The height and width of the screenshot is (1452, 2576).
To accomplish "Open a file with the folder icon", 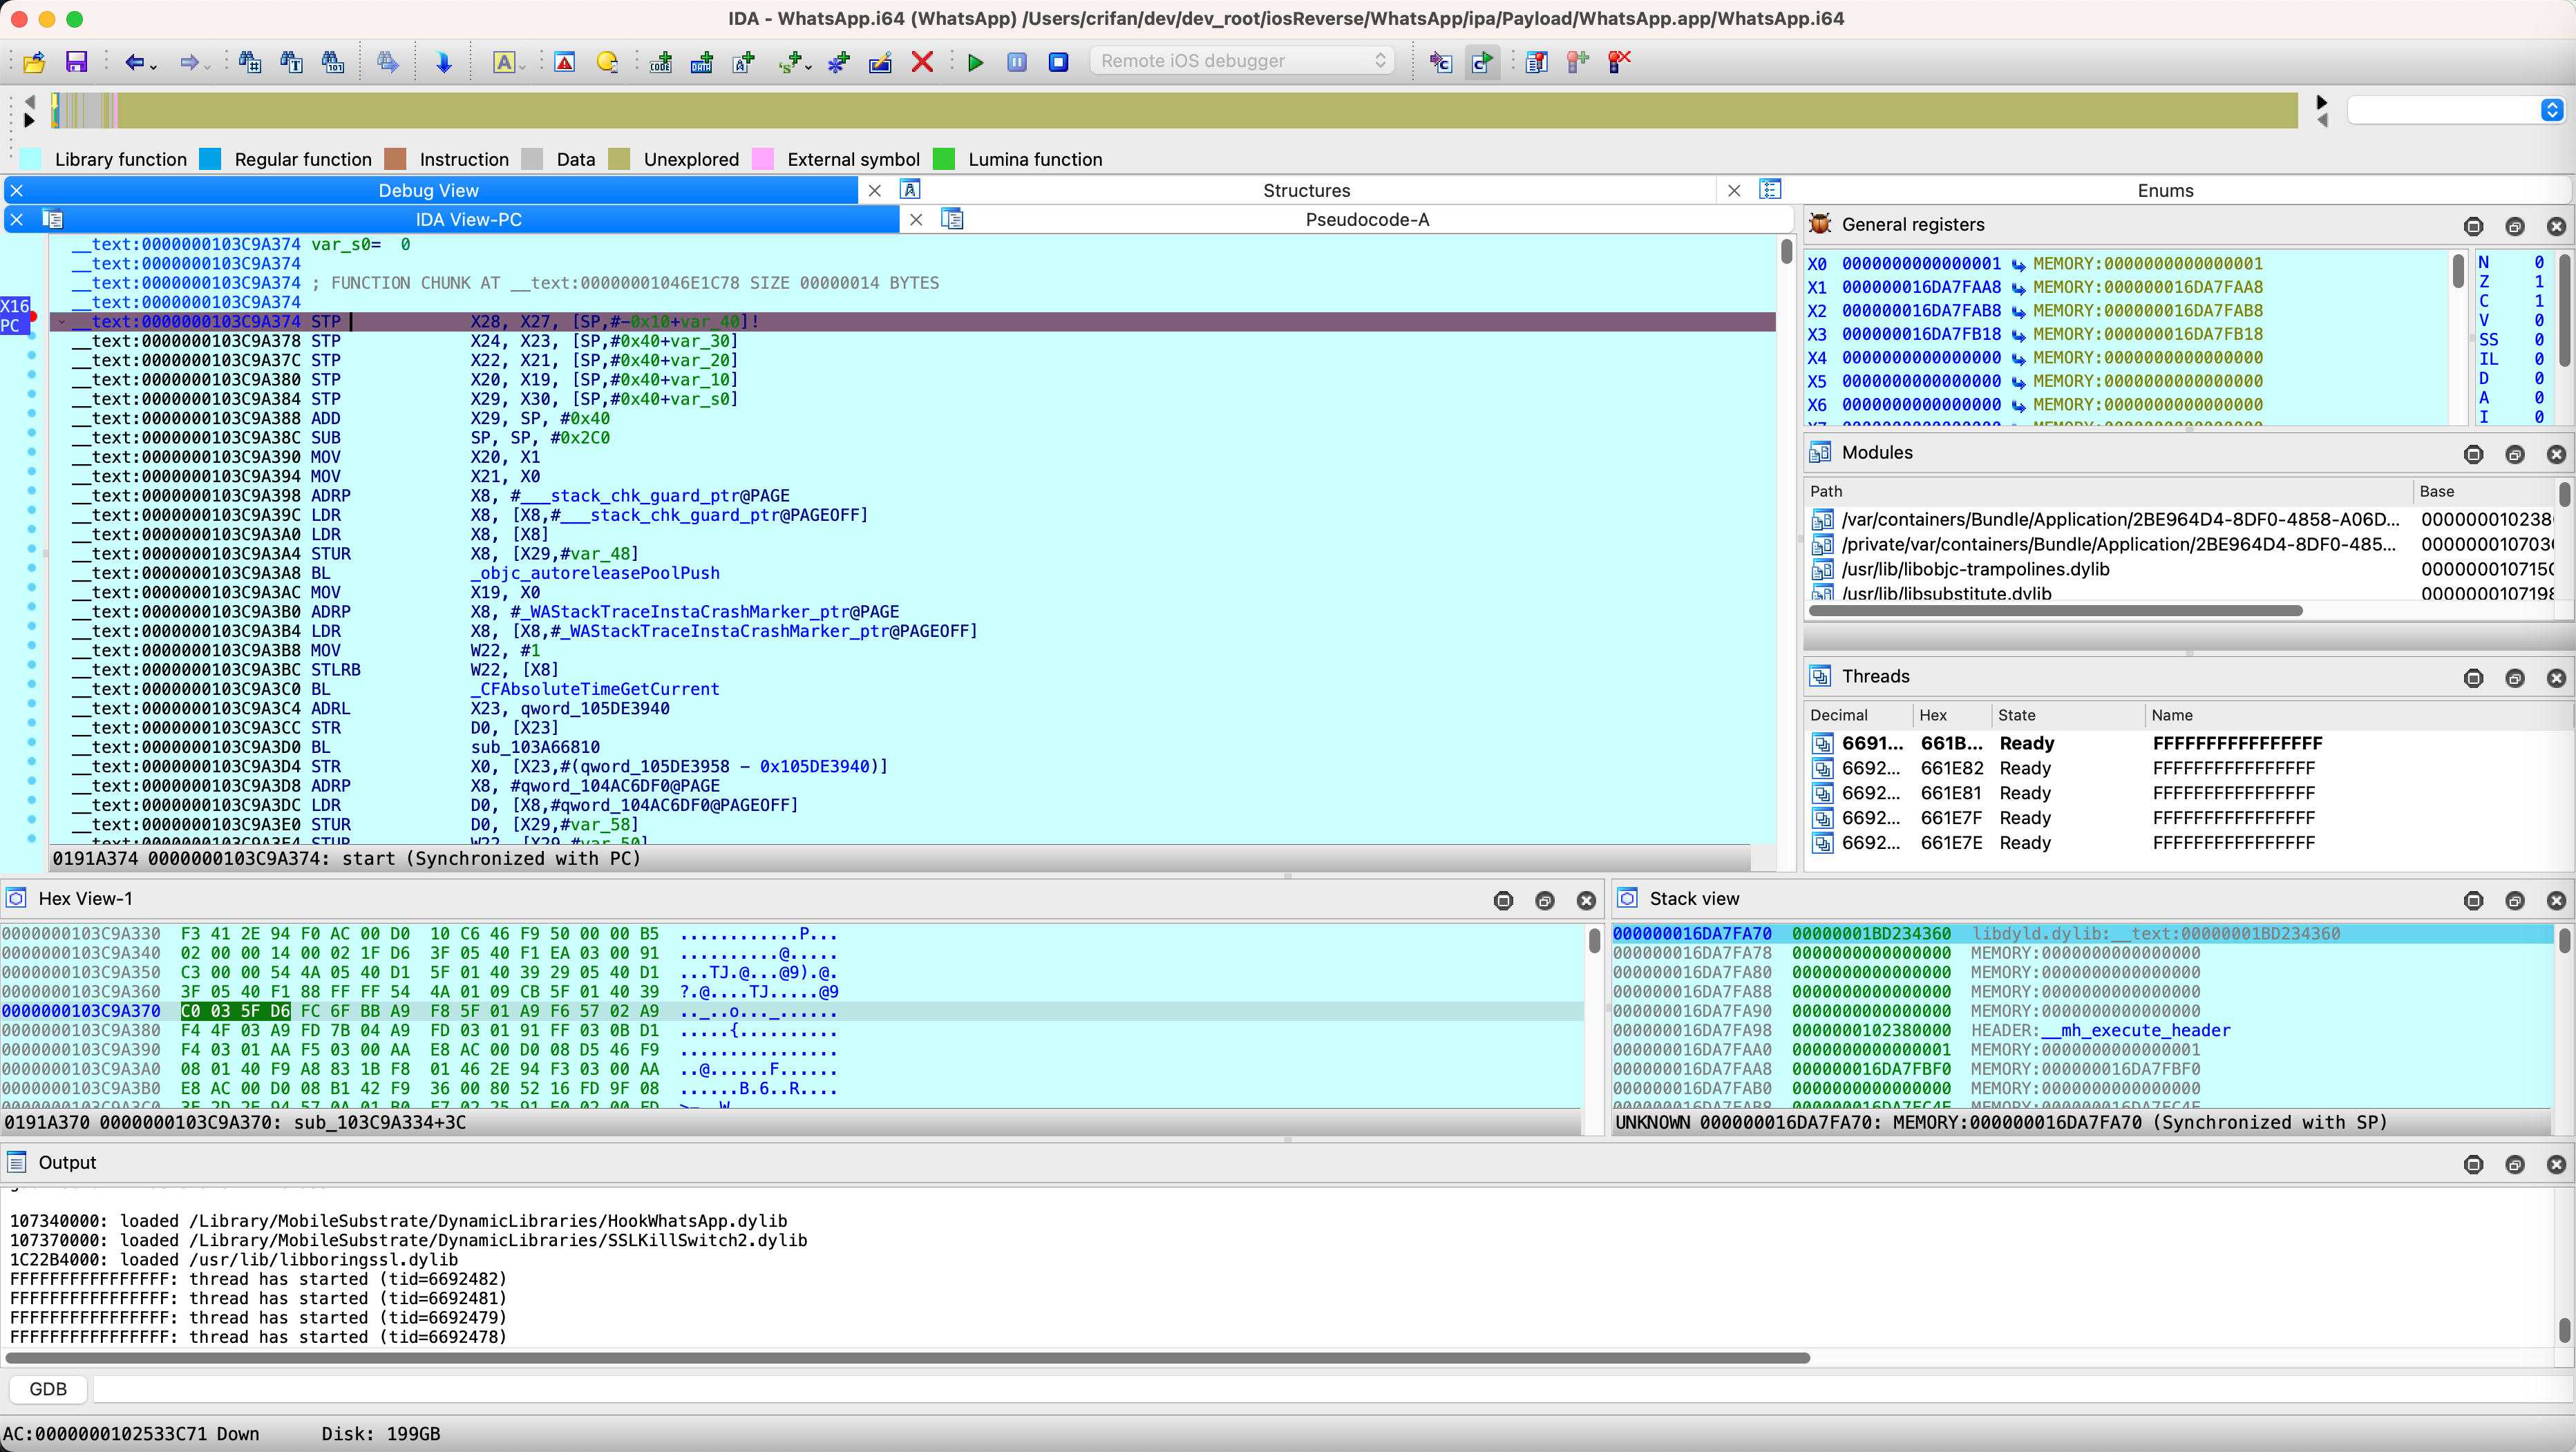I will [34, 62].
